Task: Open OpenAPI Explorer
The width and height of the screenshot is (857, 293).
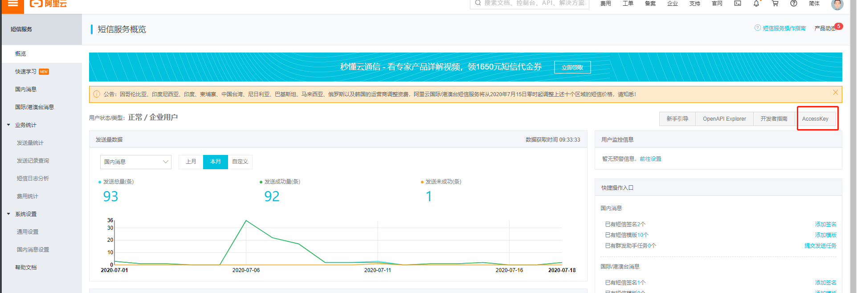Action: pyautogui.click(x=724, y=119)
